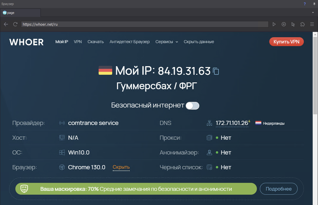Click the Chrome browser icon
This screenshot has height=205, width=318.
pos(62,167)
